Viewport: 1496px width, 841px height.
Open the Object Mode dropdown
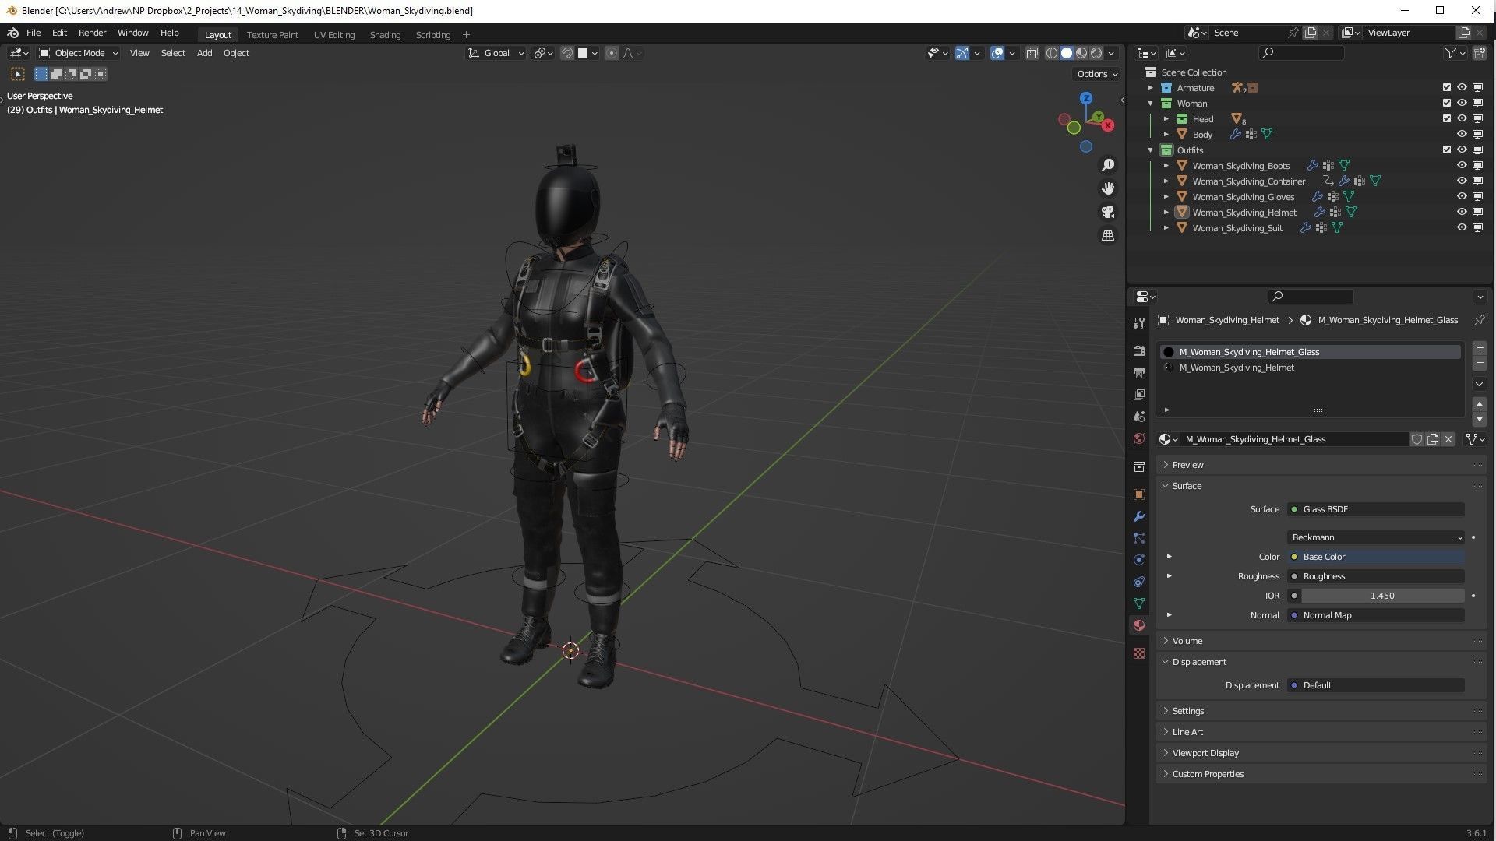pos(79,53)
